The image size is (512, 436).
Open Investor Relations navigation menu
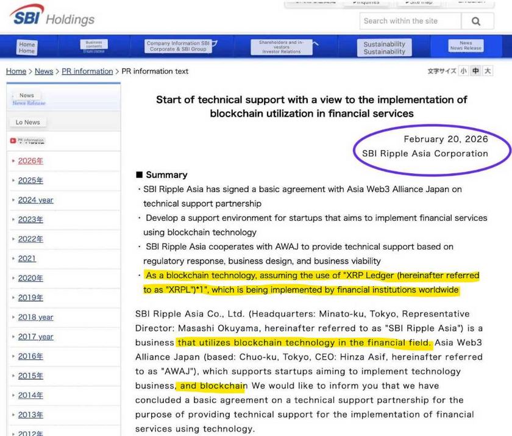pyautogui.click(x=282, y=48)
